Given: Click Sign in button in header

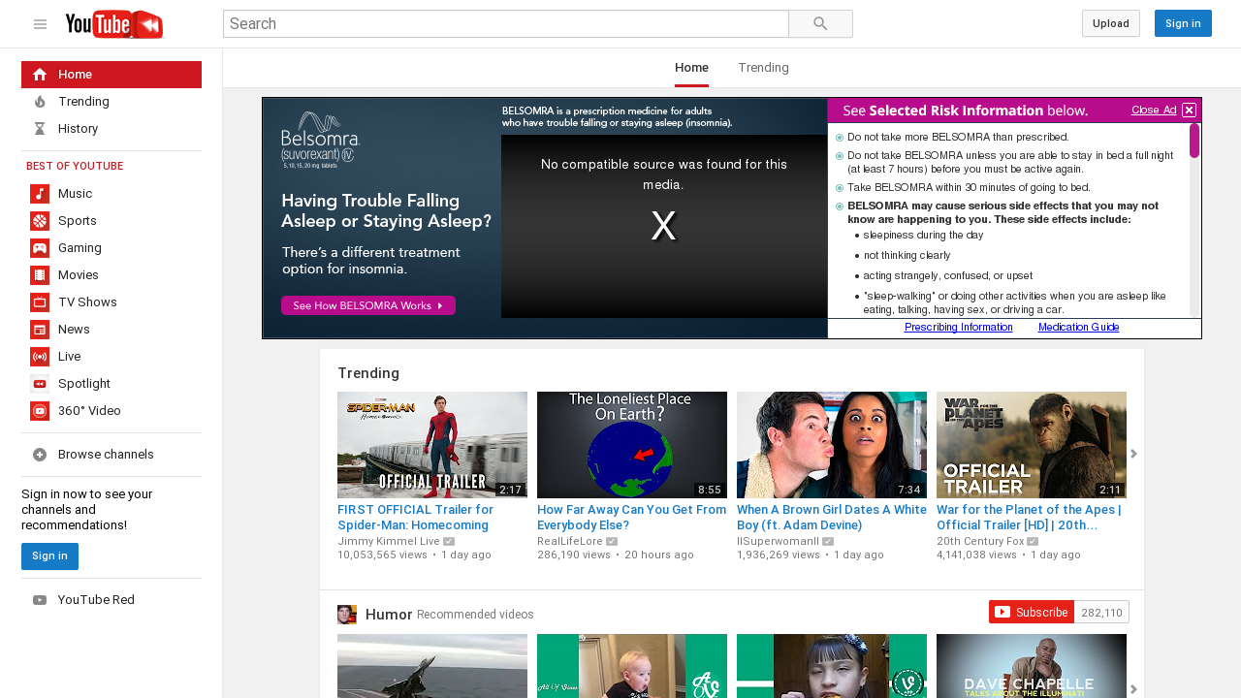Looking at the screenshot, I should (1183, 23).
